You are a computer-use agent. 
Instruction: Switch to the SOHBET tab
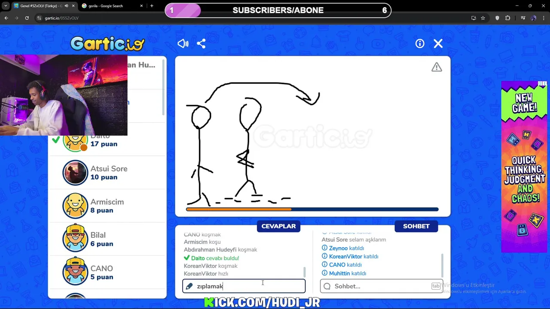pyautogui.click(x=416, y=226)
